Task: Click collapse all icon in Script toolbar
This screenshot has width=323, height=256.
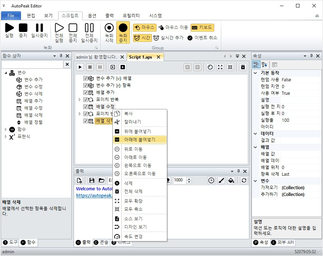Action: (x=230, y=67)
